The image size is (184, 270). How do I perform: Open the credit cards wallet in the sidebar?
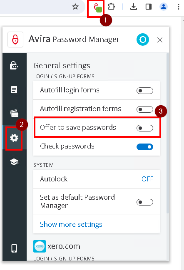pyautogui.click(x=14, y=113)
